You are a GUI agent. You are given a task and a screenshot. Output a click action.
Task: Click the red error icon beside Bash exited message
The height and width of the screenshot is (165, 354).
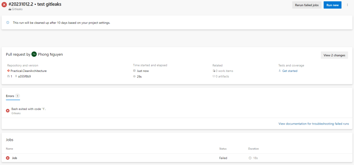pos(8,110)
